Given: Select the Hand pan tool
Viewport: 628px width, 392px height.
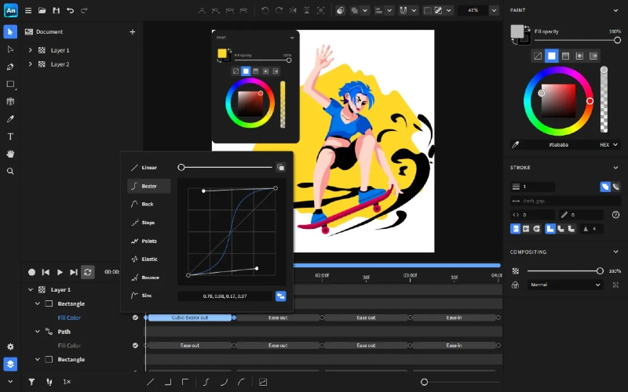Looking at the screenshot, I should click(10, 154).
